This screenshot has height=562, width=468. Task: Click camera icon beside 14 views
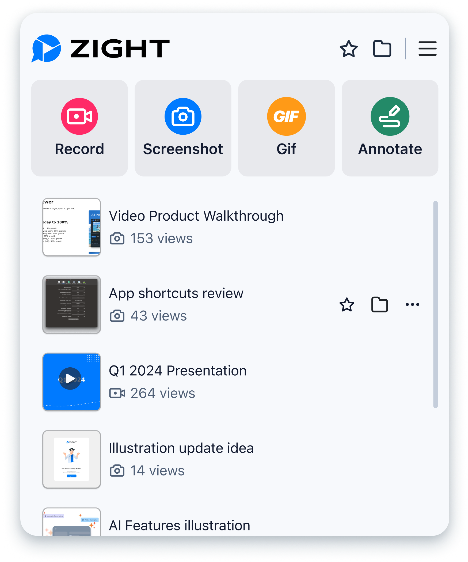coord(117,470)
